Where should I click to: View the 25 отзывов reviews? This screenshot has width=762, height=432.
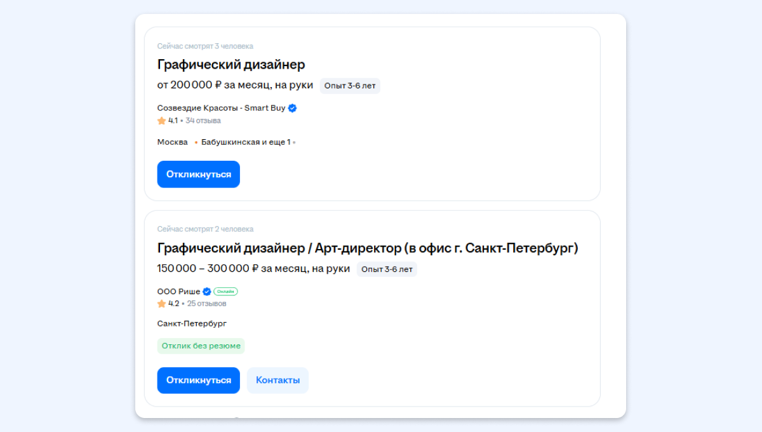206,304
